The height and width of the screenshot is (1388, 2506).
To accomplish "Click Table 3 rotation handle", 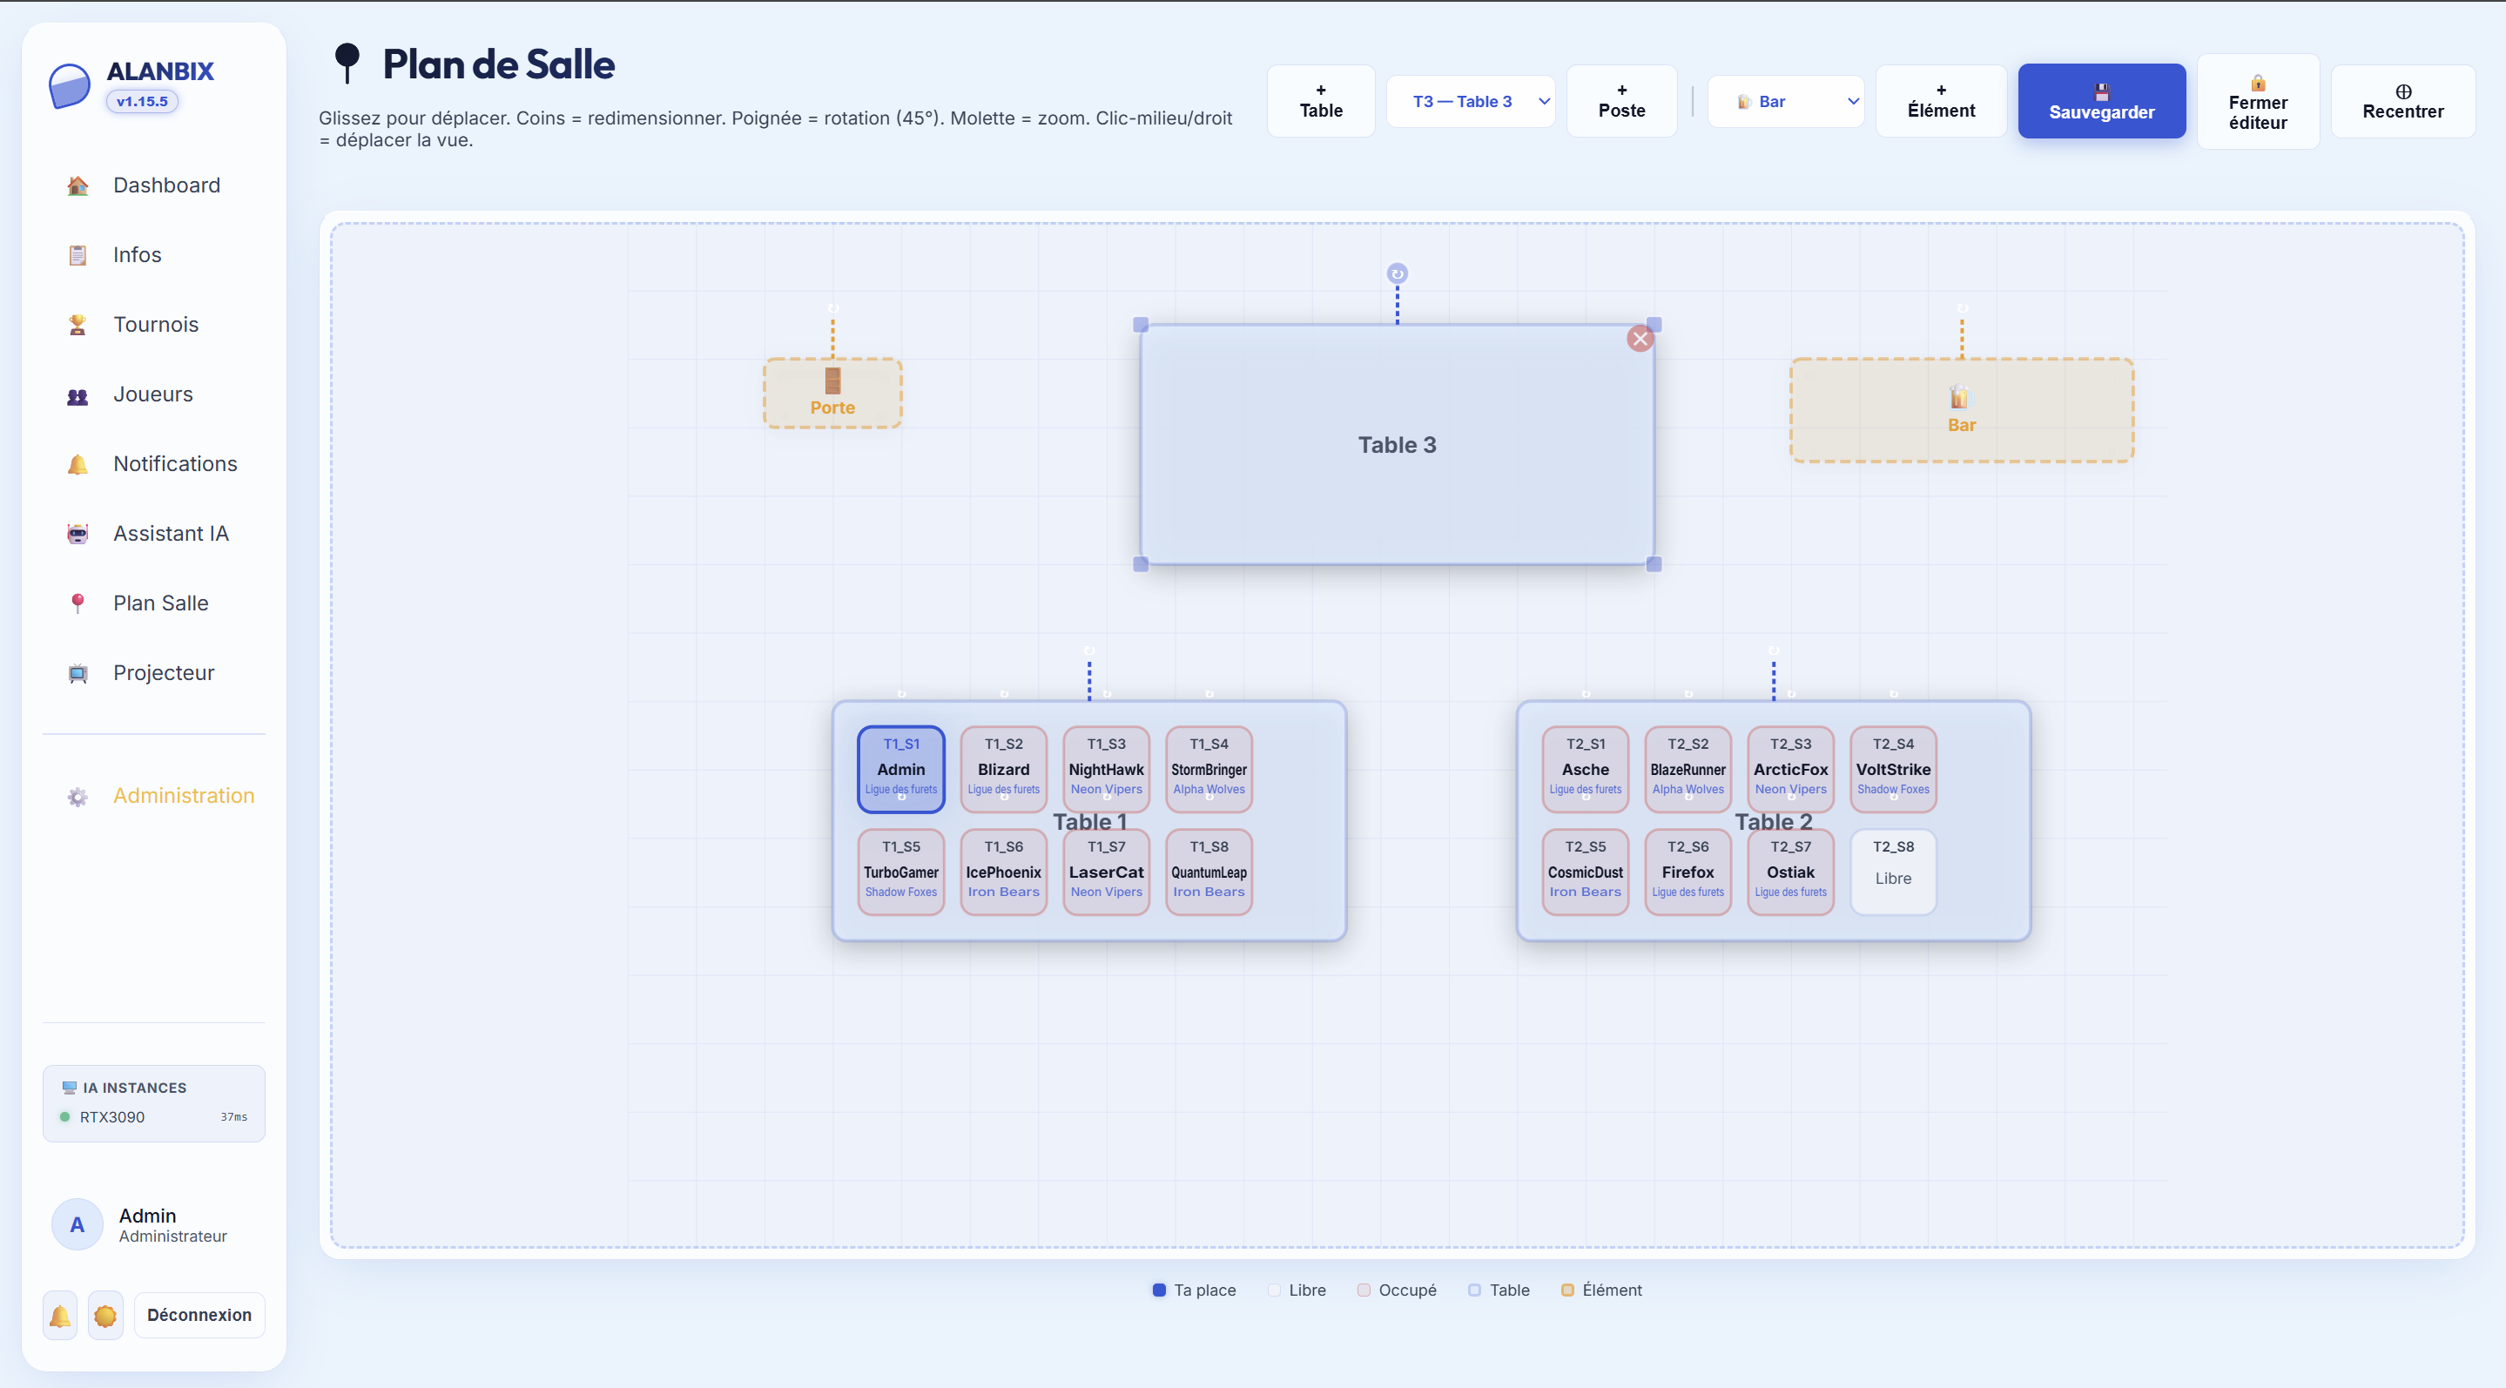I will [1397, 273].
